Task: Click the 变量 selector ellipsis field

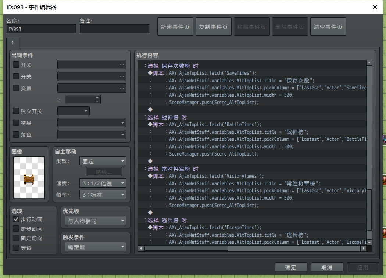Action: tap(92, 88)
